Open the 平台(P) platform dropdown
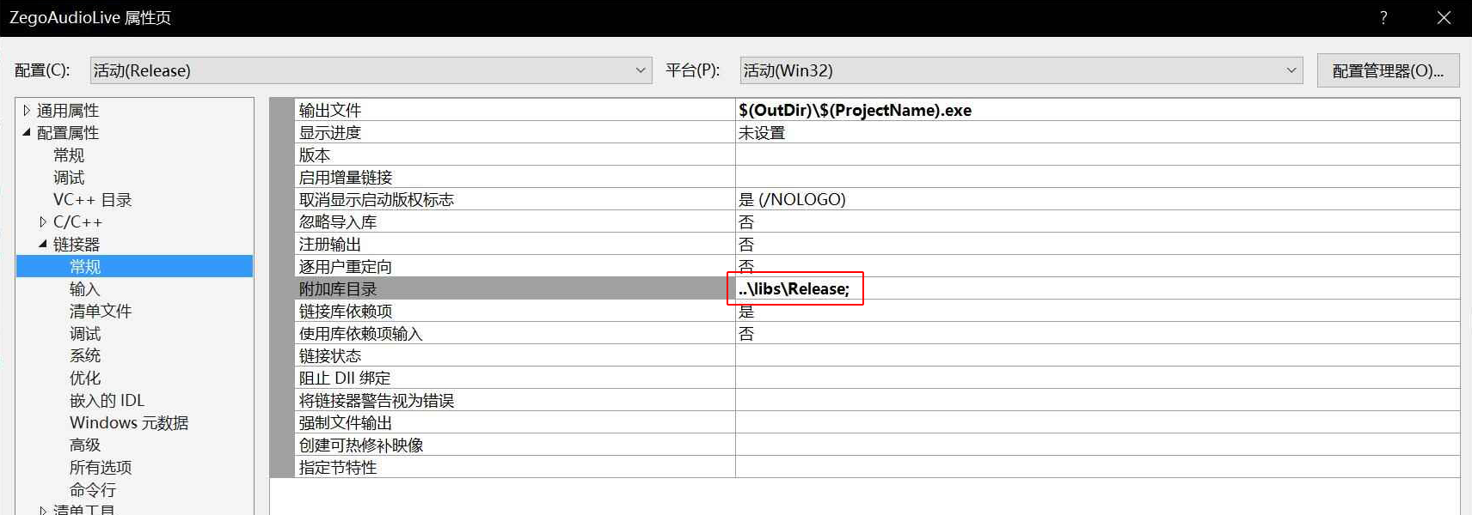 pyautogui.click(x=1021, y=70)
